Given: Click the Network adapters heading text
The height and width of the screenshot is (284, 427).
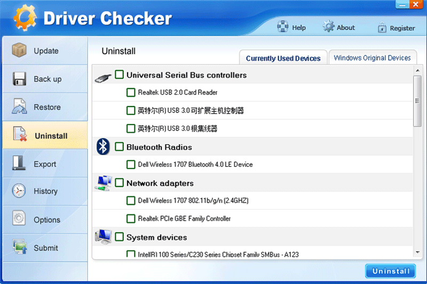Looking at the screenshot, I should [x=160, y=183].
